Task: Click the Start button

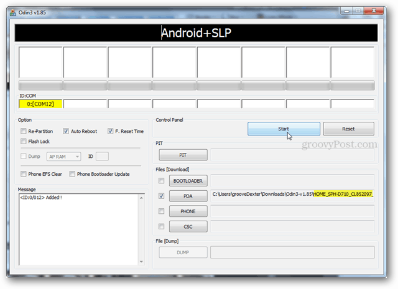Action: tap(284, 129)
